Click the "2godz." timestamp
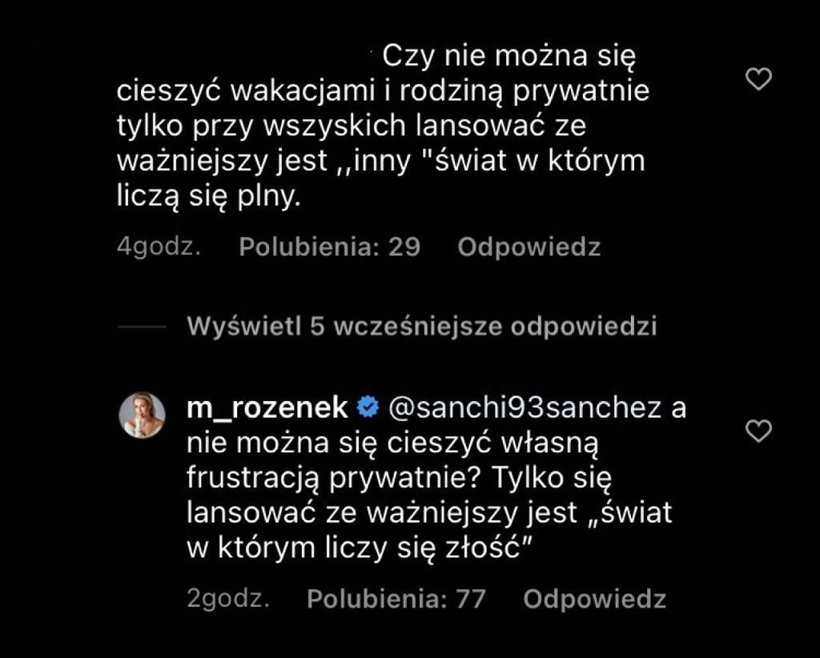 pos(227,599)
